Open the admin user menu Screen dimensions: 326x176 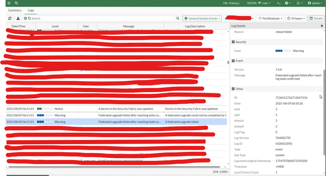tap(315, 3)
